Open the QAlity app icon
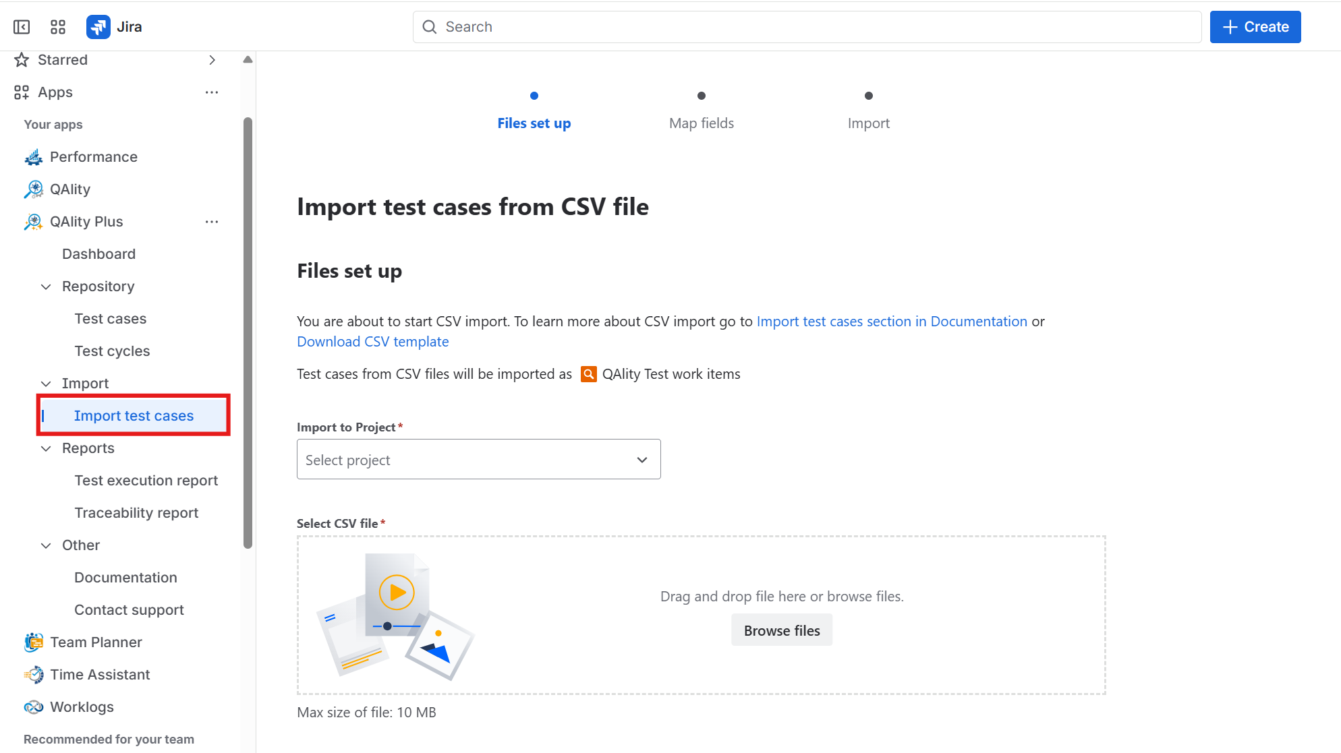The width and height of the screenshot is (1341, 753). point(33,189)
